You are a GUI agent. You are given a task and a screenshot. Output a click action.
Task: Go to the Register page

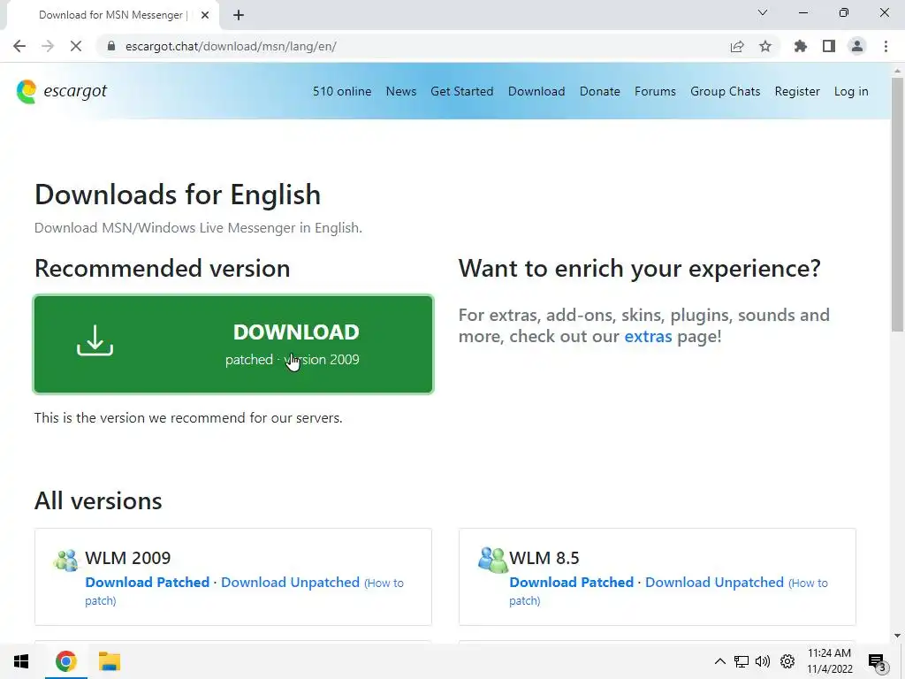tap(797, 91)
